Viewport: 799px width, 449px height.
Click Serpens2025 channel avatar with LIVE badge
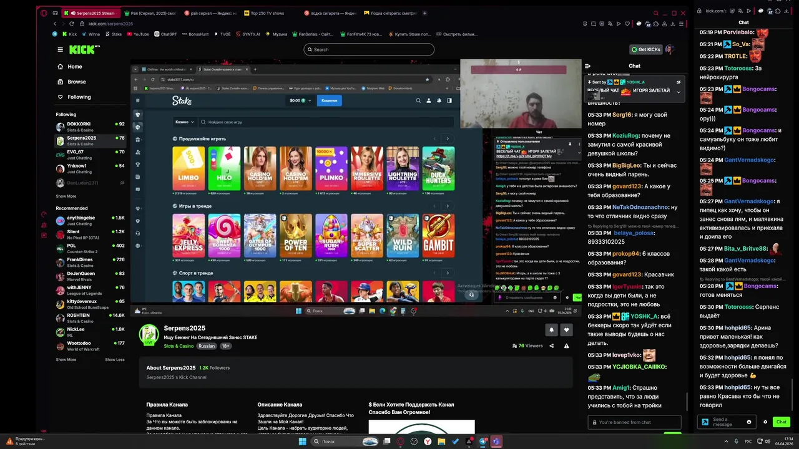click(x=149, y=335)
